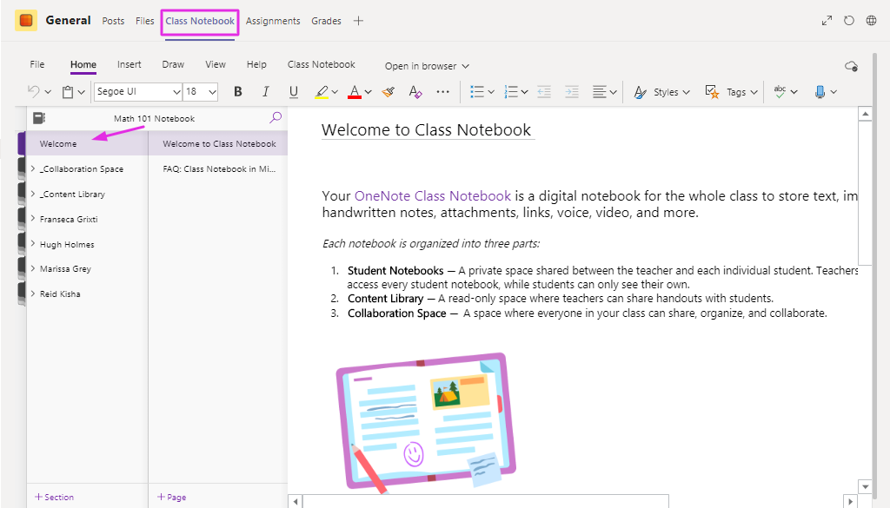Image resolution: width=890 pixels, height=508 pixels.
Task: Add a new Section
Action: tap(55, 498)
